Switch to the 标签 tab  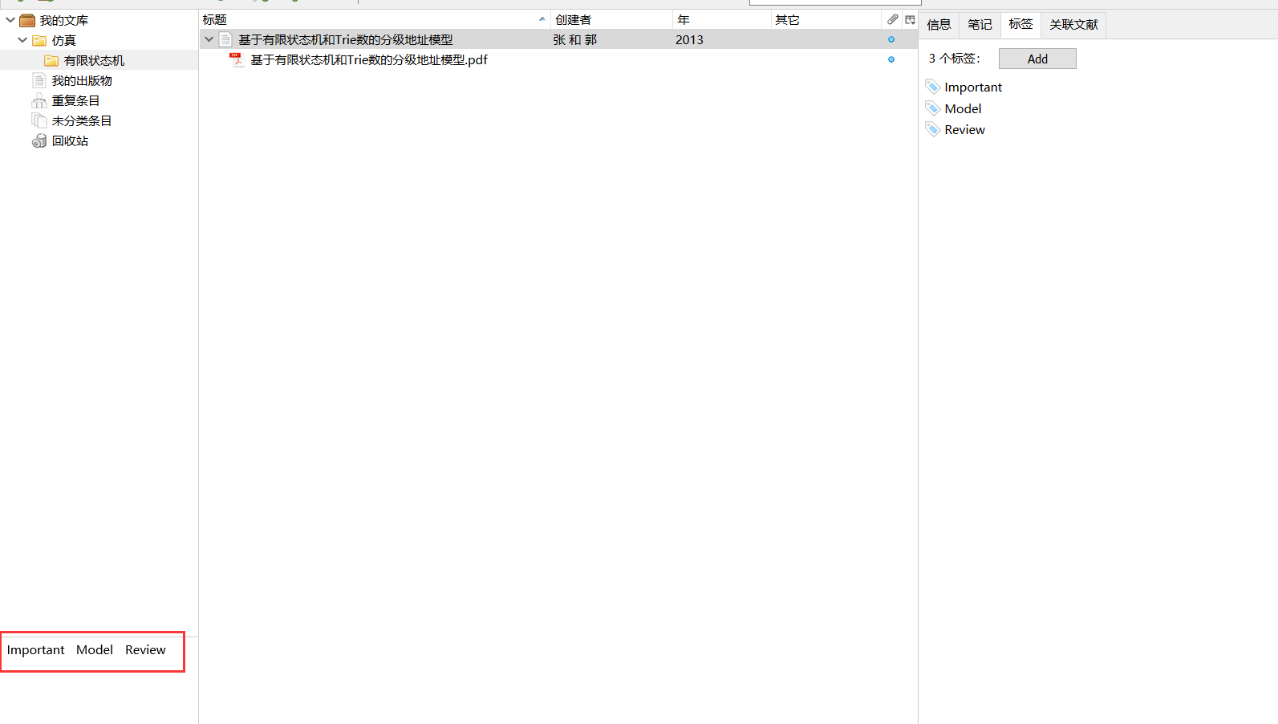tap(1020, 25)
